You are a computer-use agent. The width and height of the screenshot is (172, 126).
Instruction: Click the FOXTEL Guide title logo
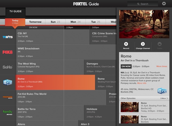point(86,4)
